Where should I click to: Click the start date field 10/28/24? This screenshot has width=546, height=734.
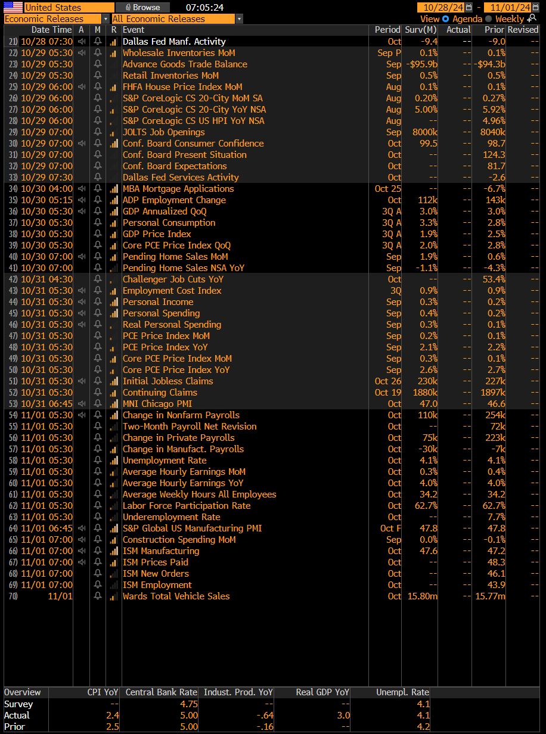441,7
